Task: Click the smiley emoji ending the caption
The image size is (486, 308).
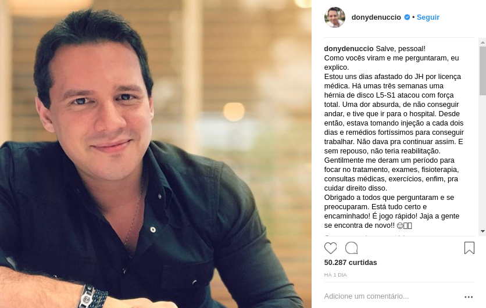Action: [x=400, y=225]
